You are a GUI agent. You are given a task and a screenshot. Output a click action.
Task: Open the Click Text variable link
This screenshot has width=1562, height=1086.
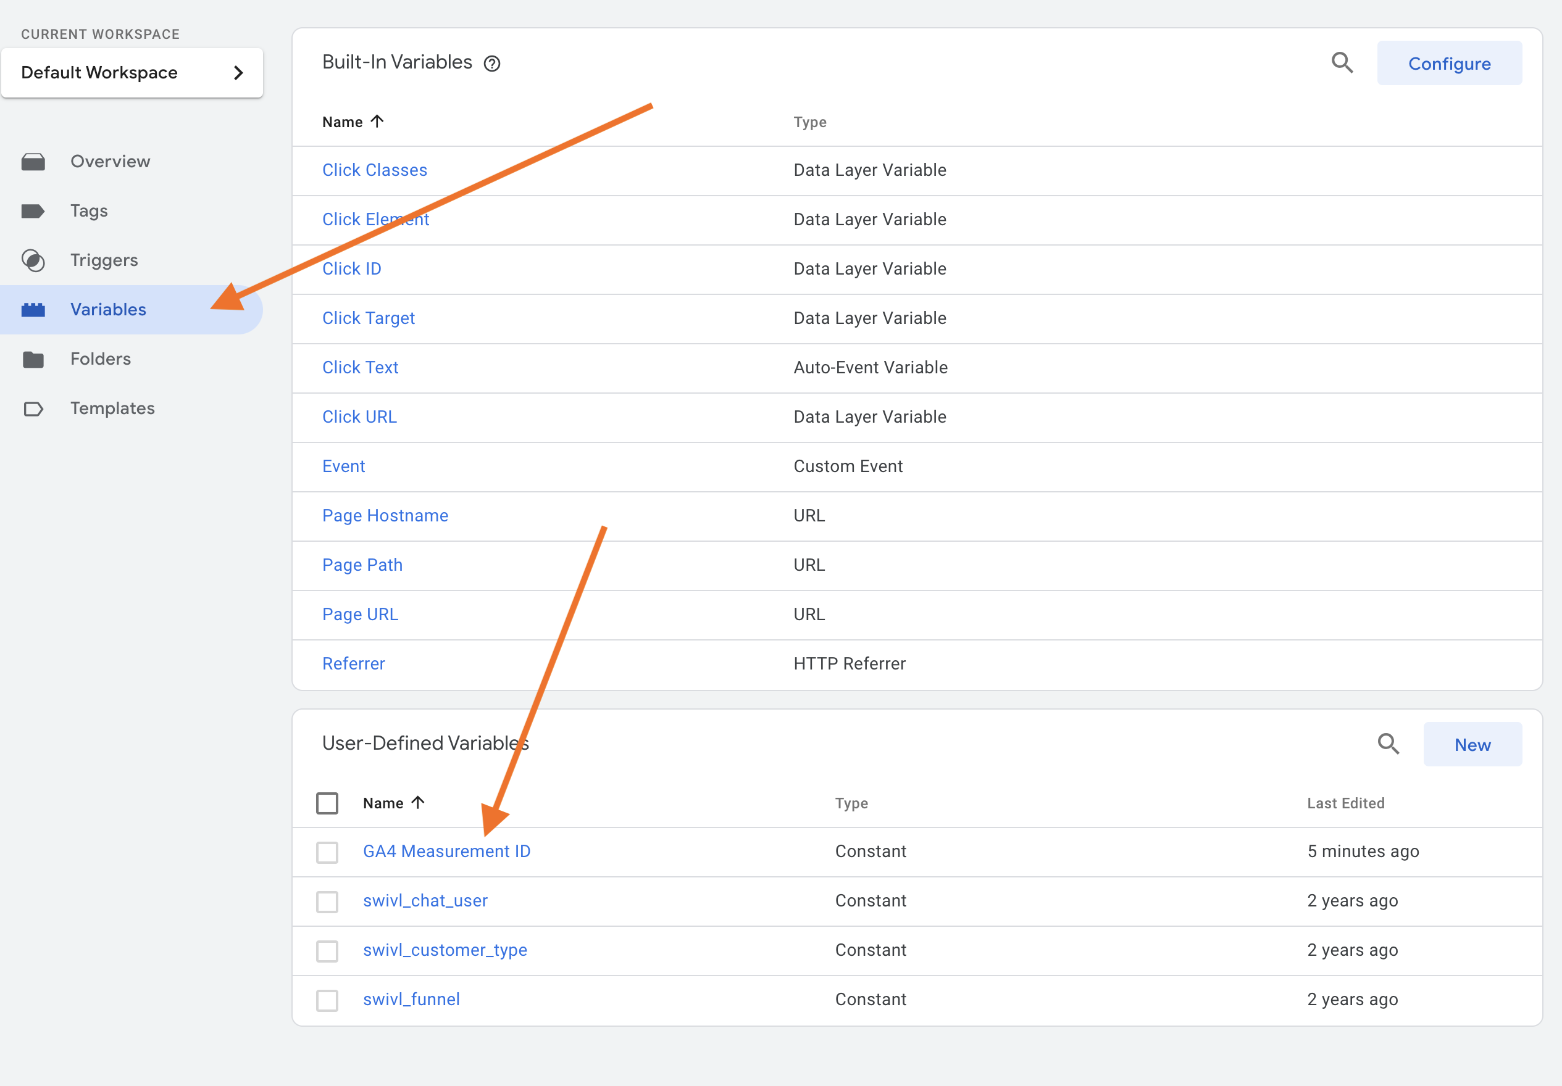pos(360,367)
